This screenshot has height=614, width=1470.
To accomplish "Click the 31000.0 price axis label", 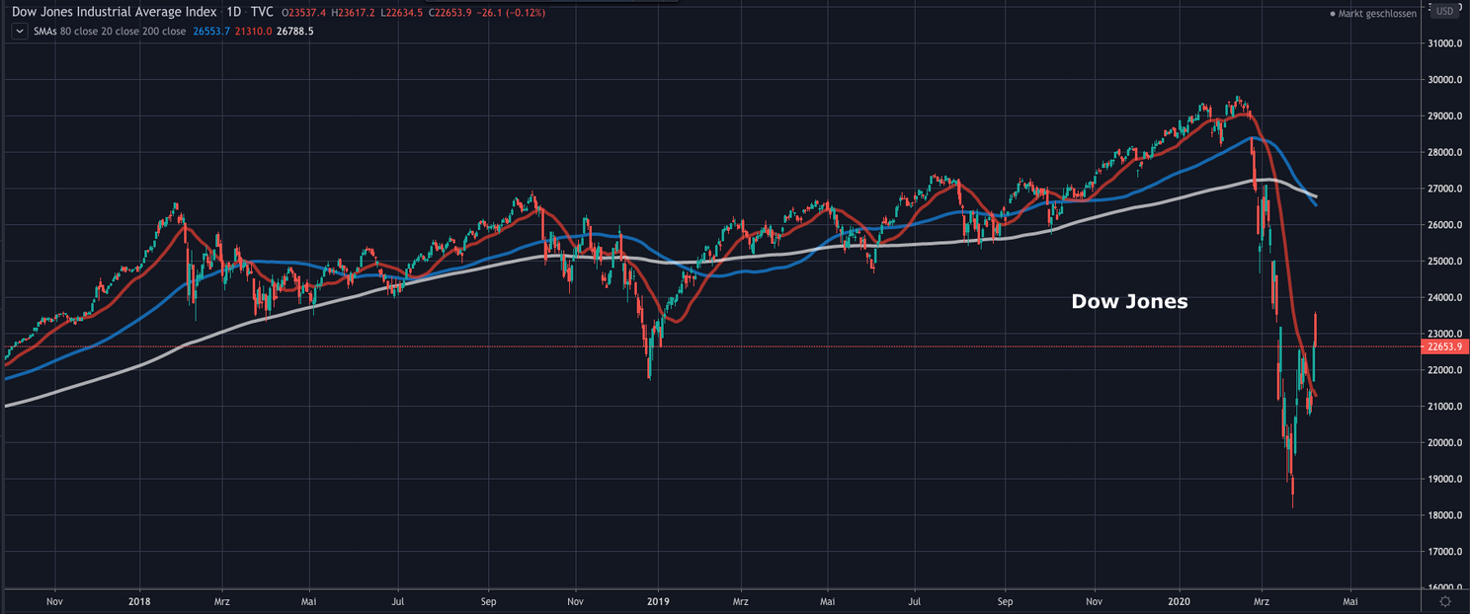I will (x=1443, y=43).
